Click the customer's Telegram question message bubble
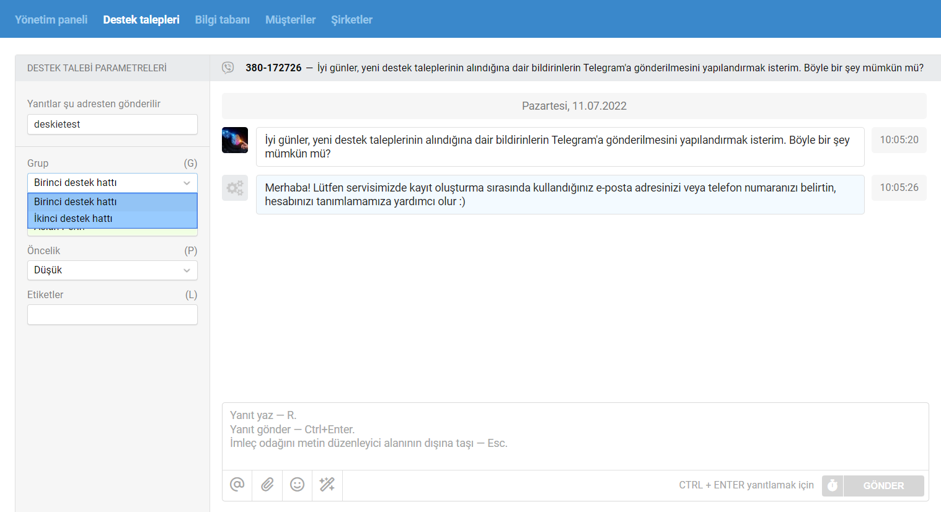941x512 pixels. click(x=560, y=147)
